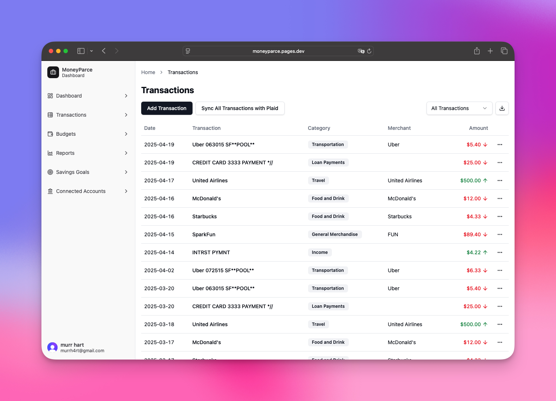Show the tab overview icon
The width and height of the screenshot is (556, 401).
point(504,51)
